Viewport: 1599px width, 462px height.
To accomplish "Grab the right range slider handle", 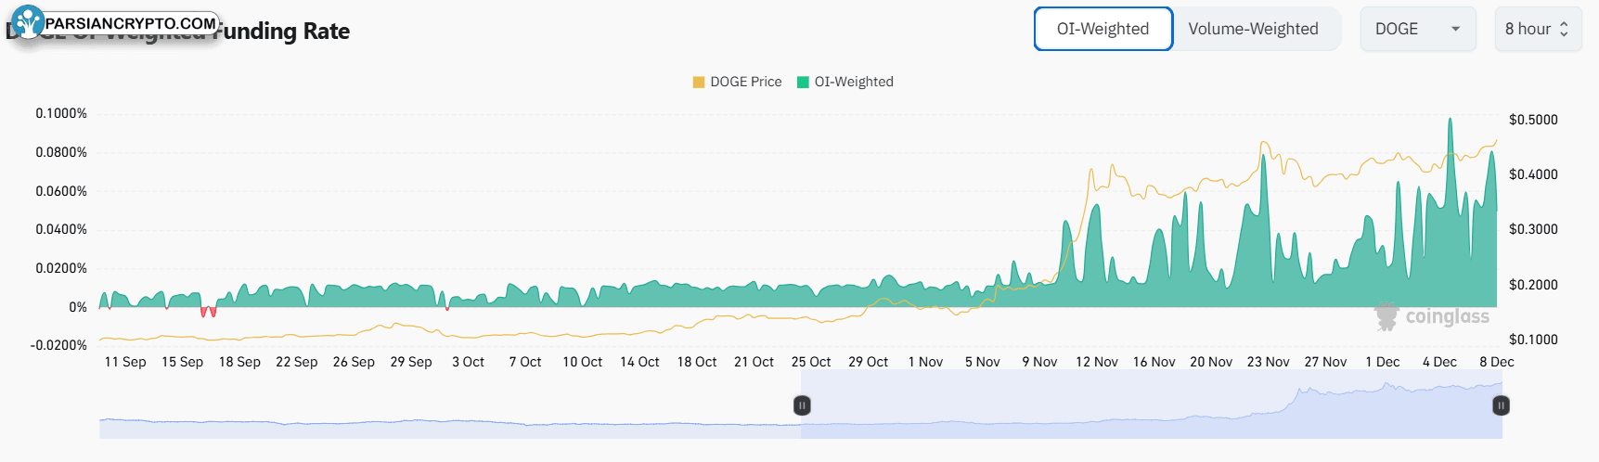I will tap(1501, 405).
